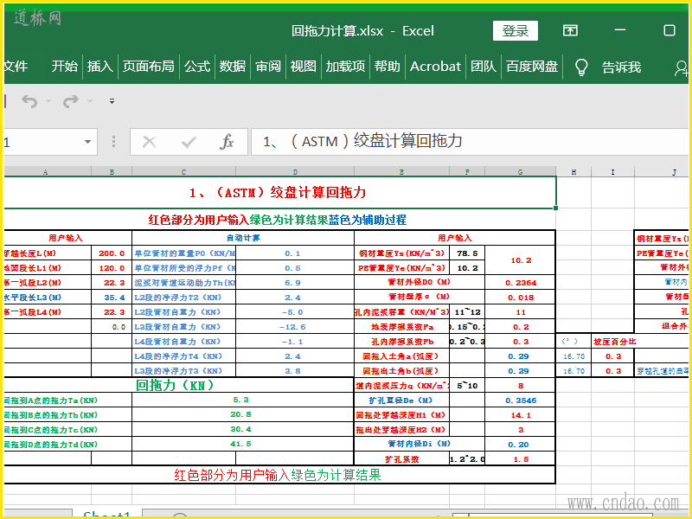
Task: Click the Enter checkmark formula icon
Action: (189, 142)
